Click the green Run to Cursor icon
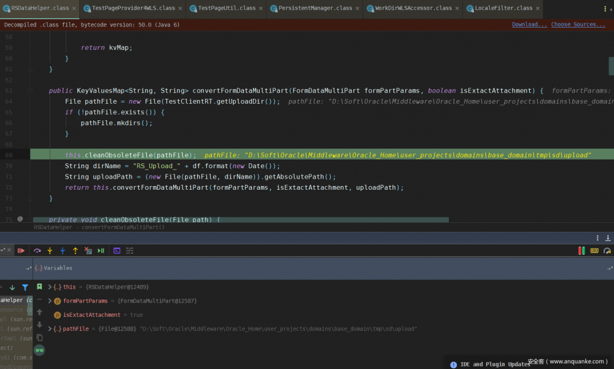The width and height of the screenshot is (614, 369). (x=101, y=251)
